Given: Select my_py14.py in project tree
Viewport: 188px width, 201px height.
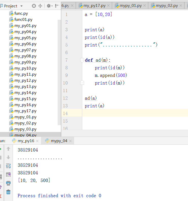Looking at the screenshot, I should 23,93.
